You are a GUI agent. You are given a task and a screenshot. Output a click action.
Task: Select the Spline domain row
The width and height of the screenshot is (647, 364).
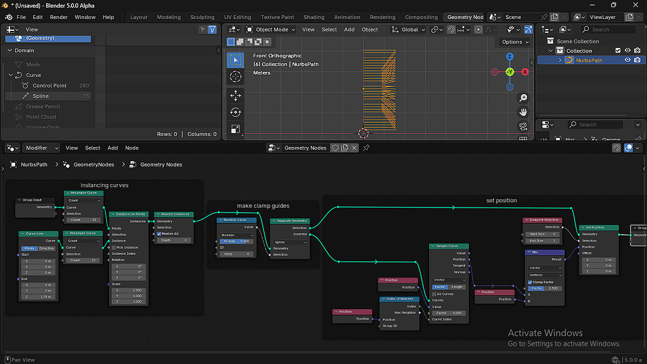[x=48, y=96]
